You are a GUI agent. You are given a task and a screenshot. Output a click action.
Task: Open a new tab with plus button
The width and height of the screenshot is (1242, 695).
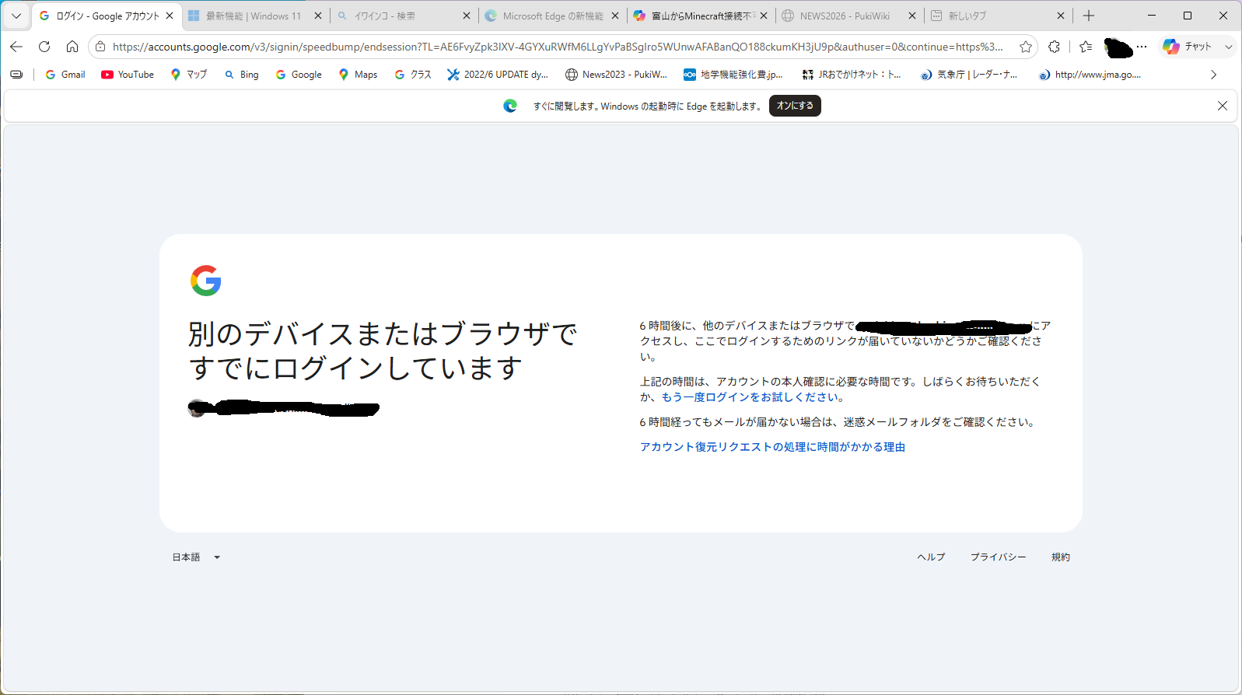[x=1089, y=16]
